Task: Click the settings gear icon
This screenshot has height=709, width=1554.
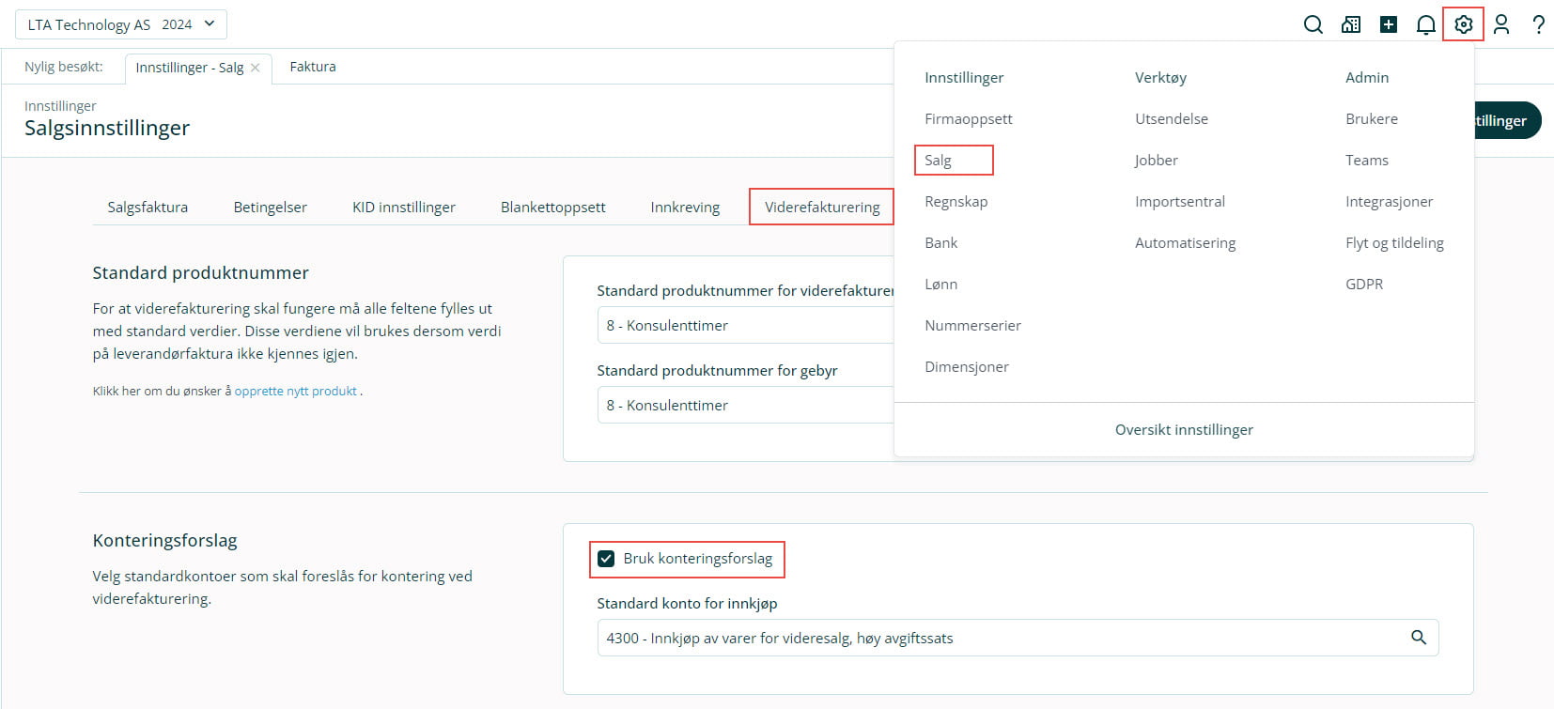Action: click(1463, 25)
